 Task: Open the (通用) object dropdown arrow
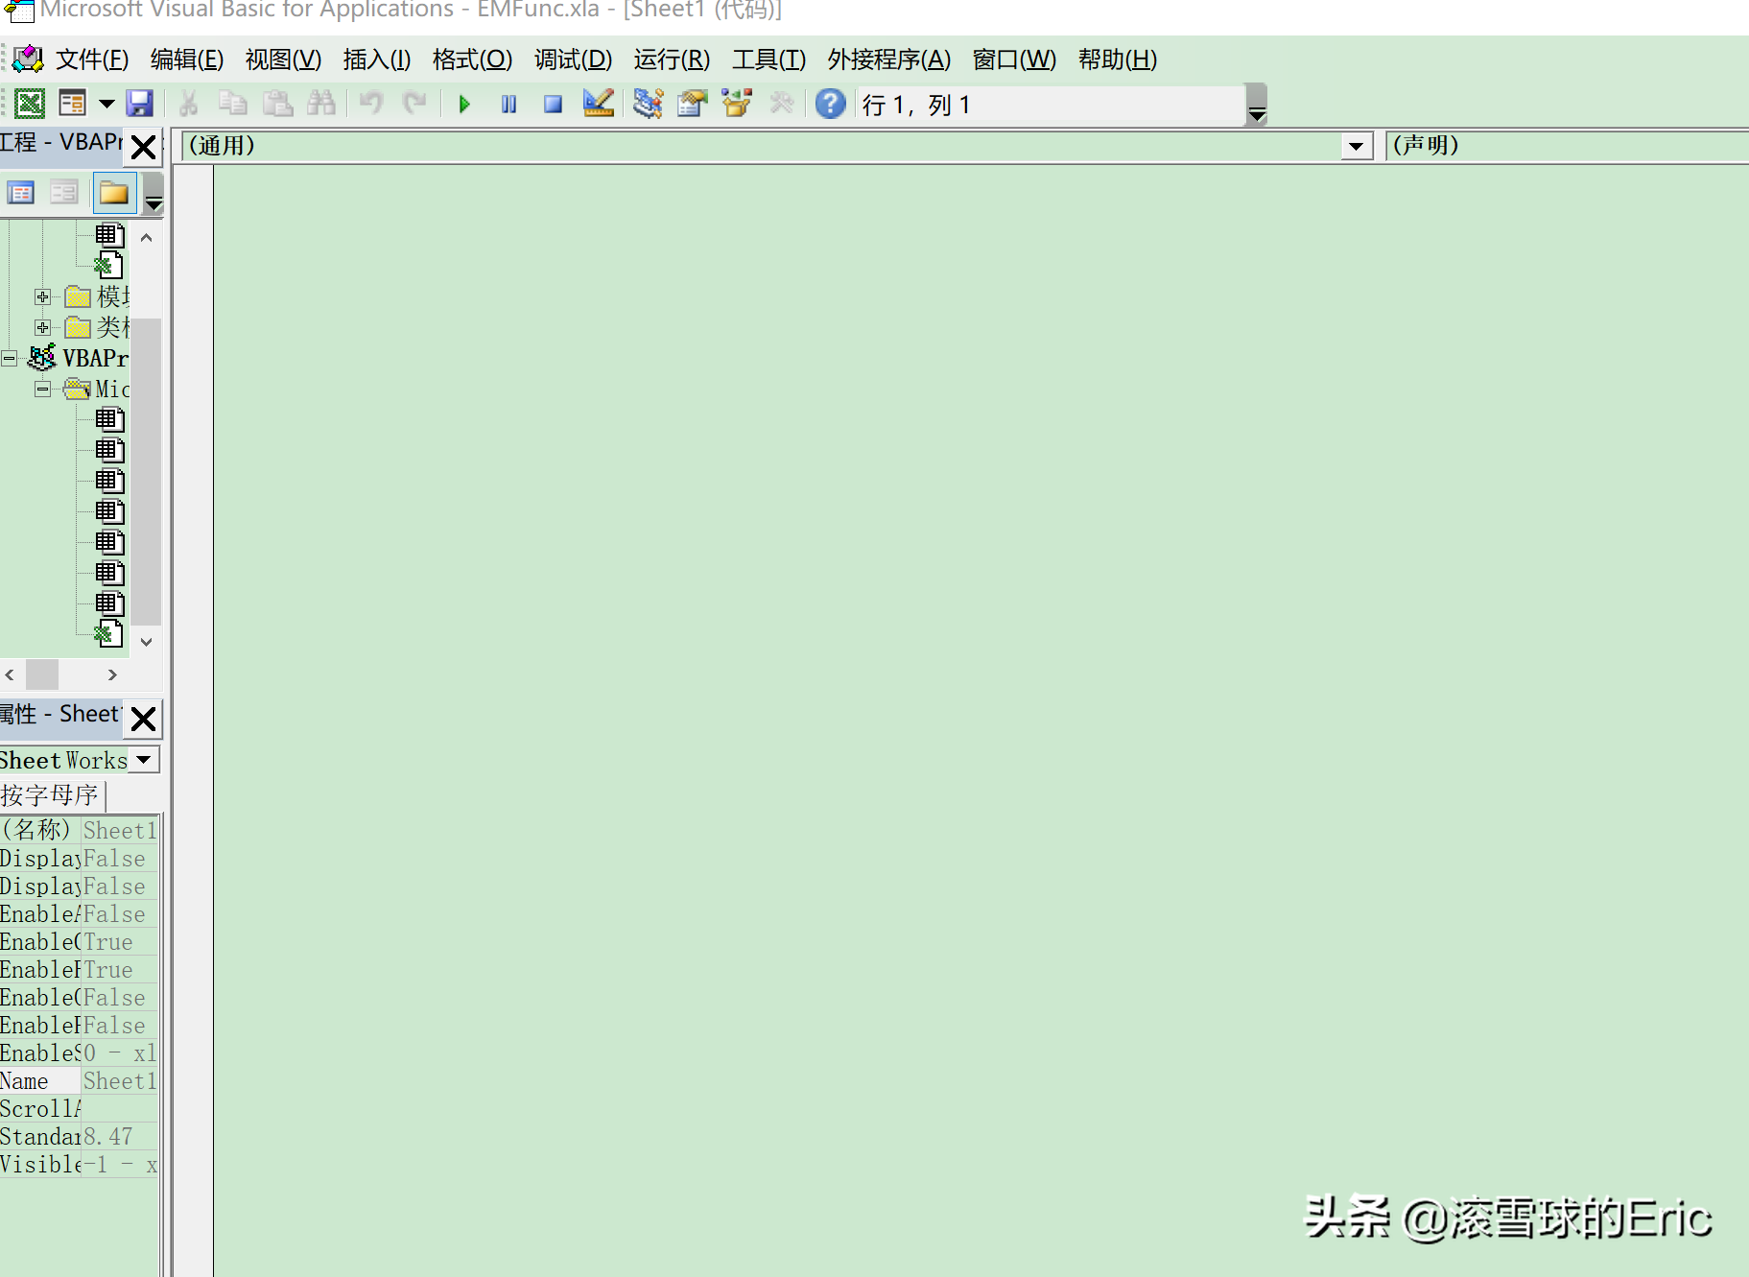tap(1356, 146)
